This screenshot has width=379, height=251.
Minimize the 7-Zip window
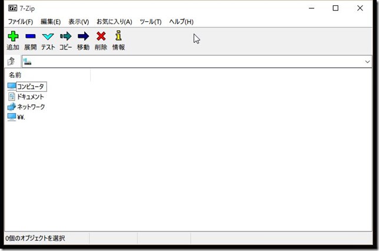tap(312, 8)
